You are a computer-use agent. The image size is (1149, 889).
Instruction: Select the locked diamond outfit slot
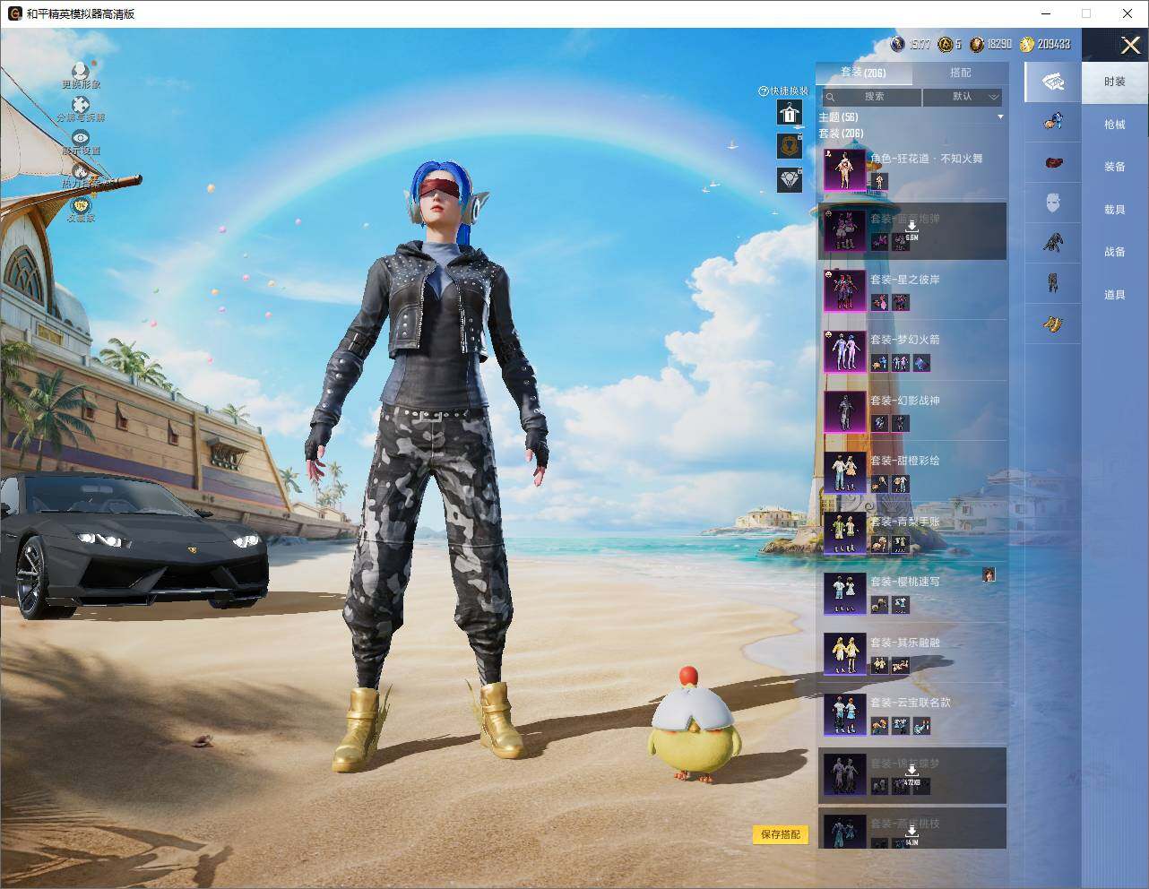click(790, 179)
